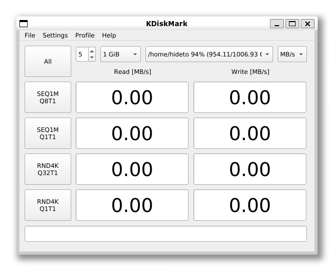Click the RND4K Q32T1 write result value
This screenshot has height=271, width=334.
click(x=250, y=169)
